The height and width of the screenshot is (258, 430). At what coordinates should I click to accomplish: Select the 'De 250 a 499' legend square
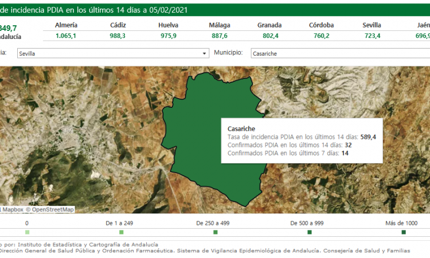(216, 232)
